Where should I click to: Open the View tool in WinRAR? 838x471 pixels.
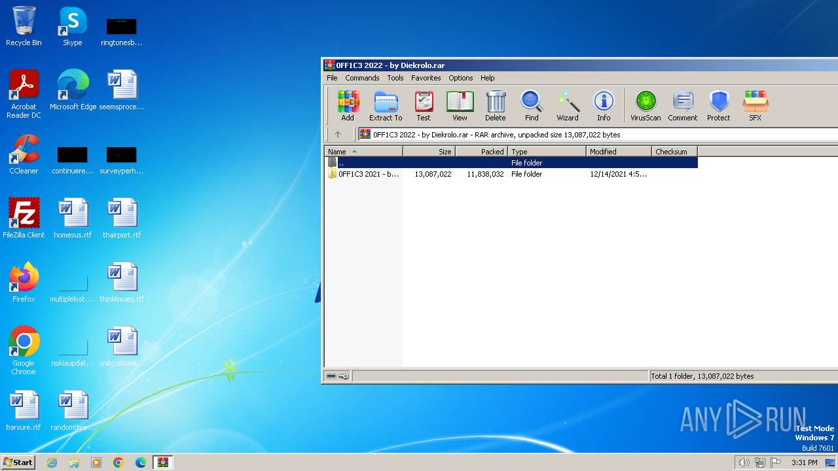pos(460,106)
